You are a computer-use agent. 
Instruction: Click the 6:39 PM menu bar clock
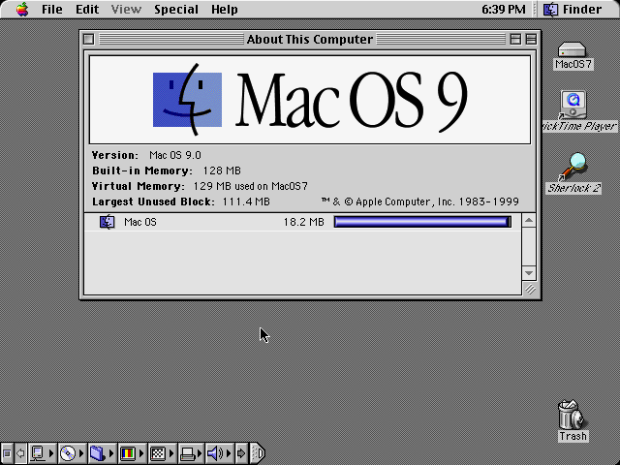click(504, 9)
